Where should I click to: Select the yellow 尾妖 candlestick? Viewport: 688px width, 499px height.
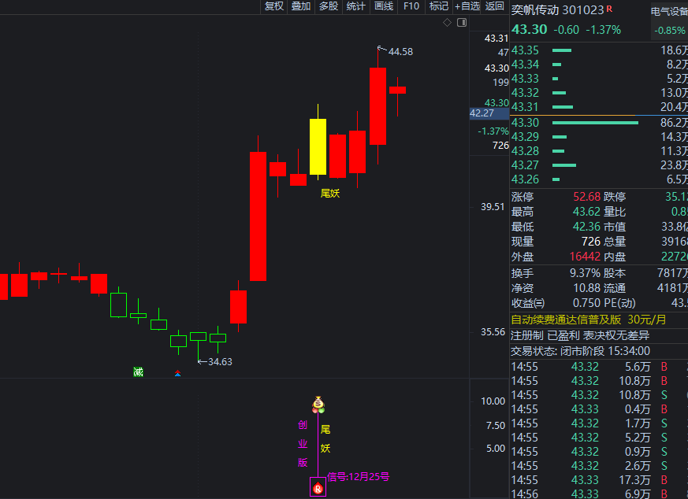(x=318, y=146)
